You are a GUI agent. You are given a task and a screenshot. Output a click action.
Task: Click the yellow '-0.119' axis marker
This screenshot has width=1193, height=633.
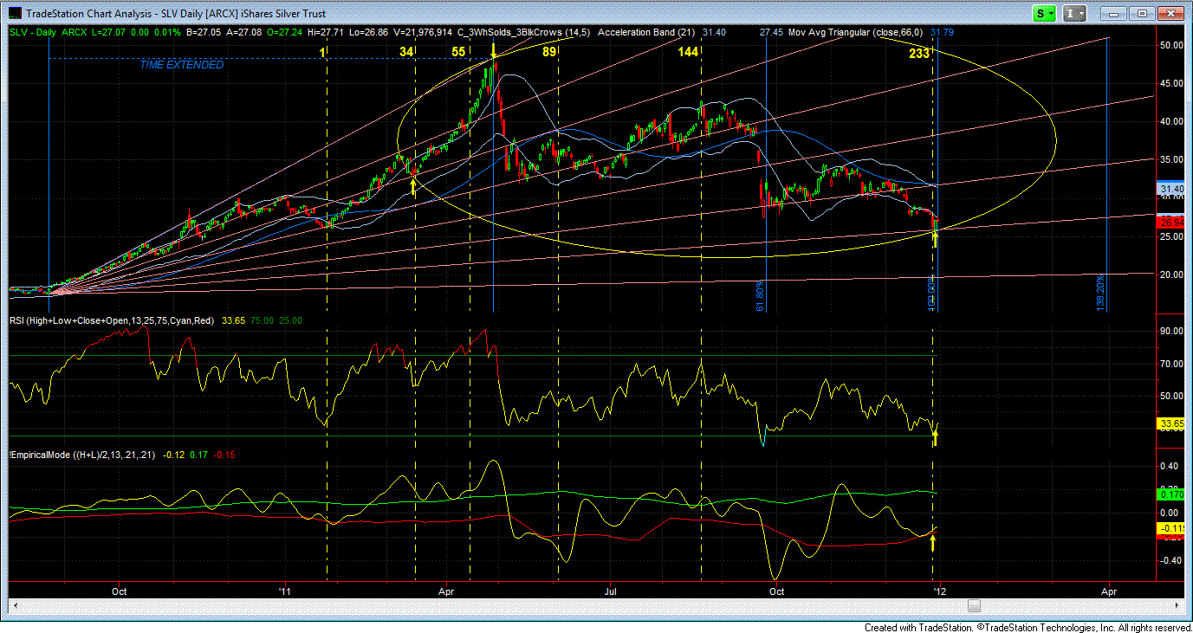coord(1171,528)
